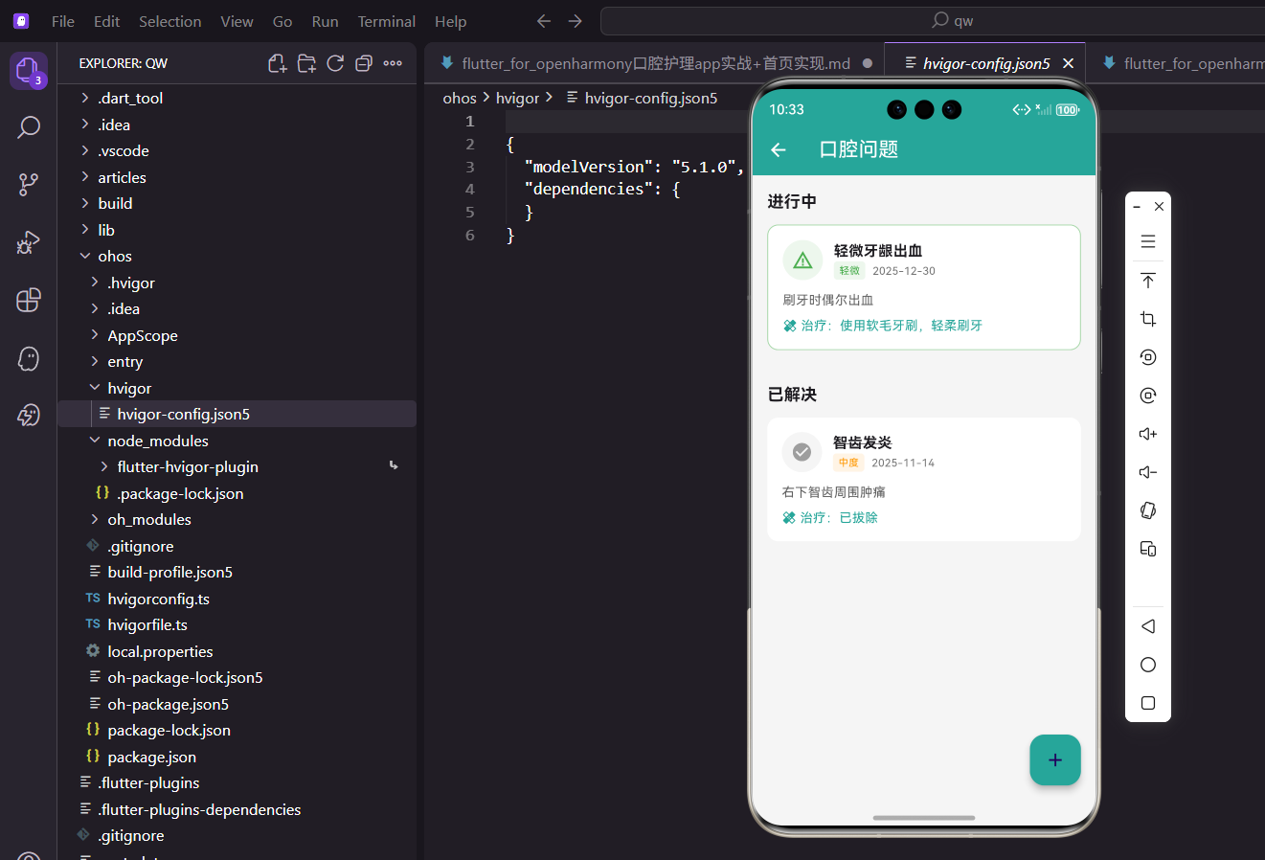Click ohos in the breadcrumb path
The height and width of the screenshot is (860, 1265).
click(x=460, y=98)
